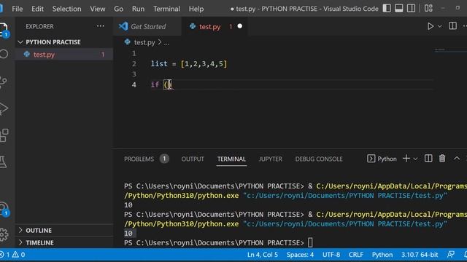The height and width of the screenshot is (262, 467).
Task: Click editor line number 4
Action: pyautogui.click(x=134, y=84)
